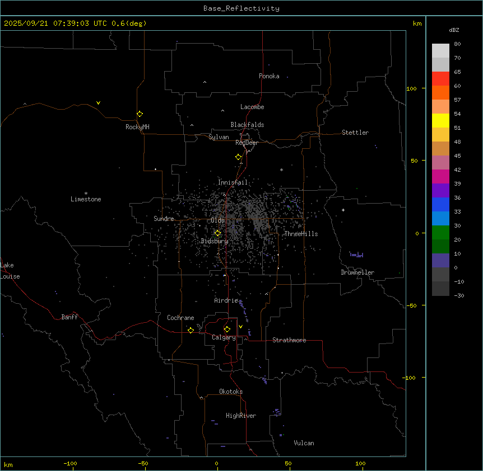
Task: Select the yellow diamond marker below RedDeer
Action: pyautogui.click(x=238, y=157)
